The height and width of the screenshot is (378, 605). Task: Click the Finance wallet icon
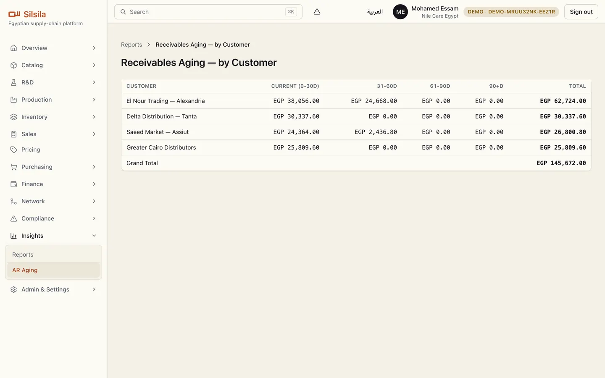point(13,184)
